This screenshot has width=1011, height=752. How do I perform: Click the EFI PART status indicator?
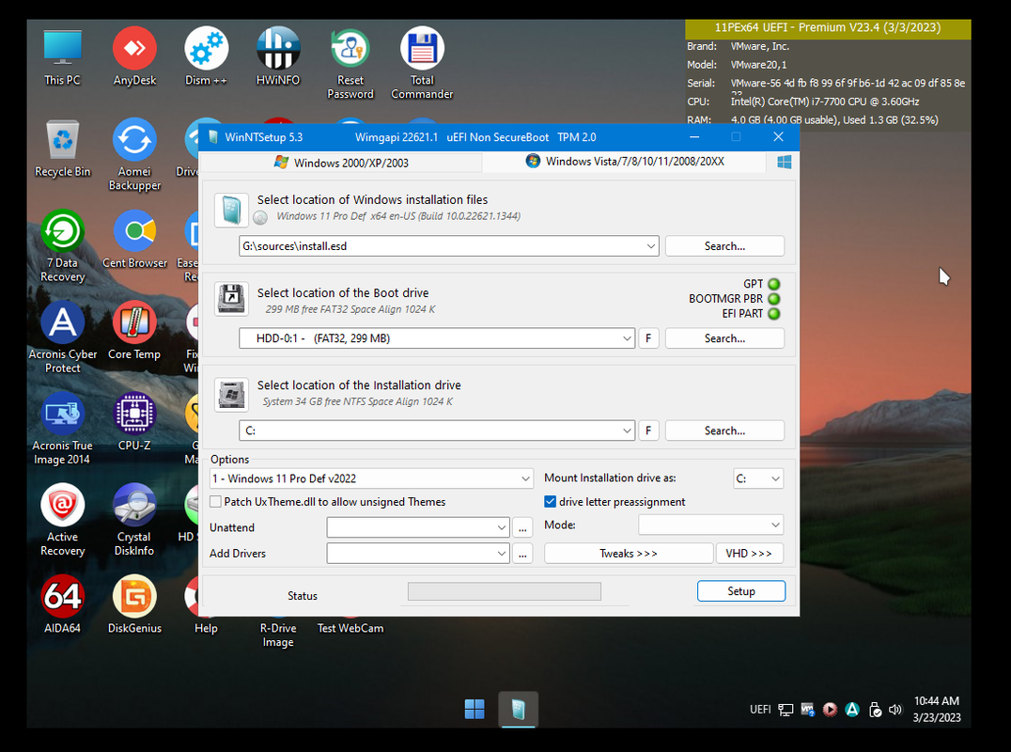[x=774, y=313]
